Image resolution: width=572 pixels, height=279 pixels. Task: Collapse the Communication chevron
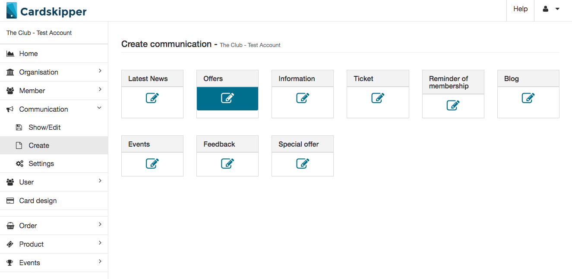99,108
